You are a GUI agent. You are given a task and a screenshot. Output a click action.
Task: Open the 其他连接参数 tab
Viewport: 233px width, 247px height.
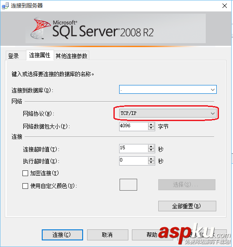[71, 56]
